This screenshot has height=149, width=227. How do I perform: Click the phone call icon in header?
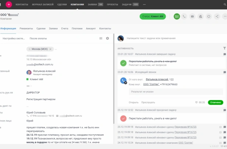tap(184, 17)
